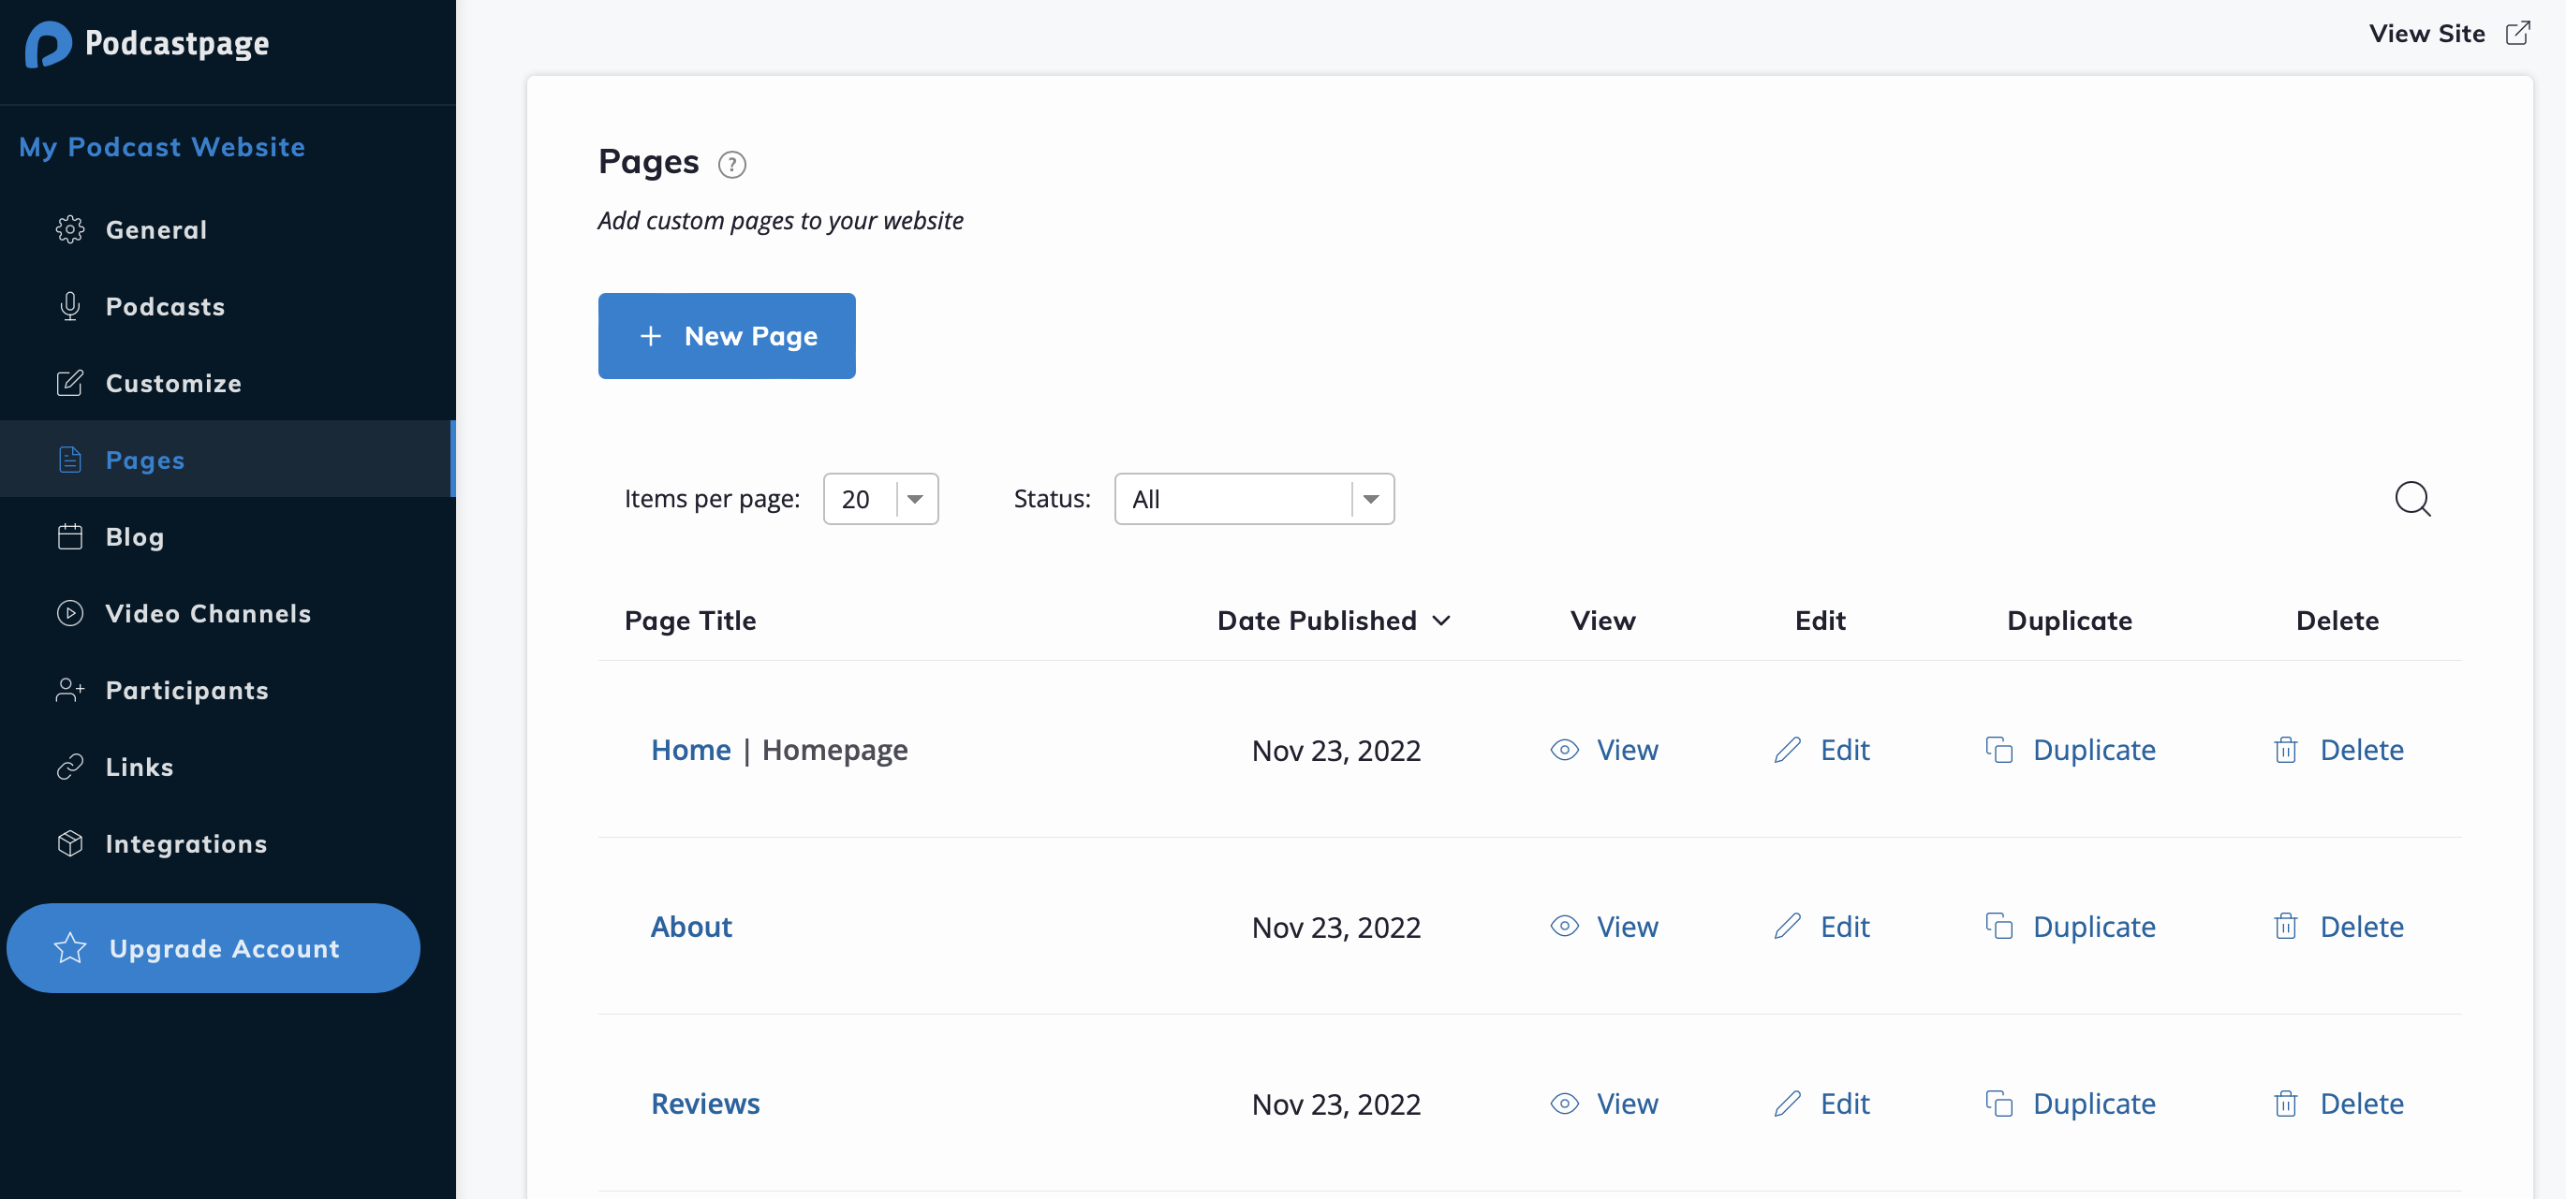Image resolution: width=2566 pixels, height=1199 pixels.
Task: Click the Integrations box icon
Action: tap(69, 842)
